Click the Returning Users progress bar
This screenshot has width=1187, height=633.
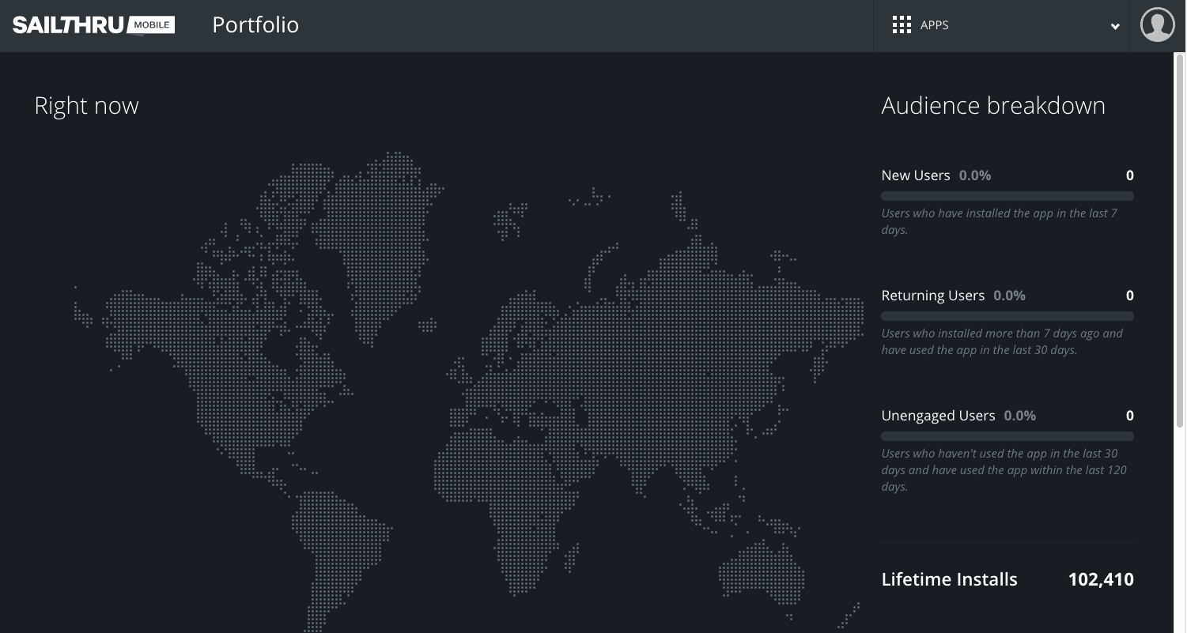1007,316
